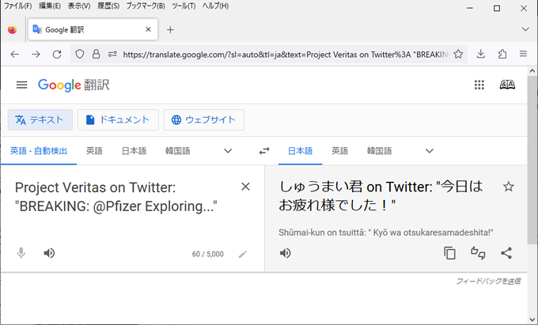This screenshot has width=538, height=325.
Task: Maximize the Firefox window
Action: tap(497, 8)
